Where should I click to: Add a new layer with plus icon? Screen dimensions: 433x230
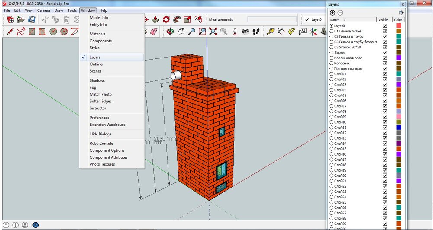click(x=333, y=13)
